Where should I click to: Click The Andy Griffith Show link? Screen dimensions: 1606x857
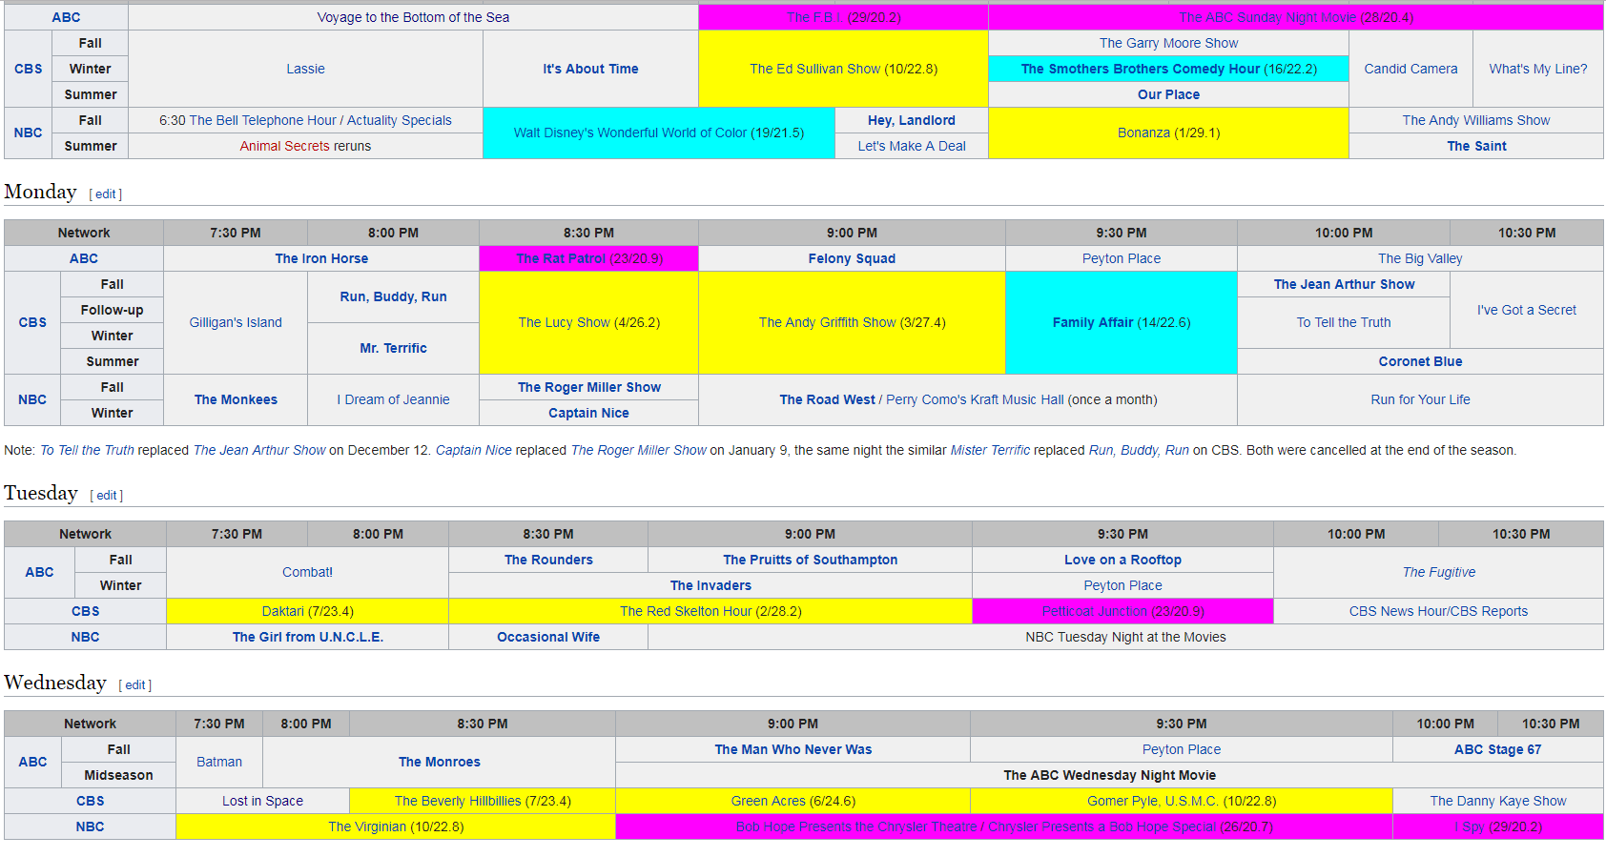[827, 322]
